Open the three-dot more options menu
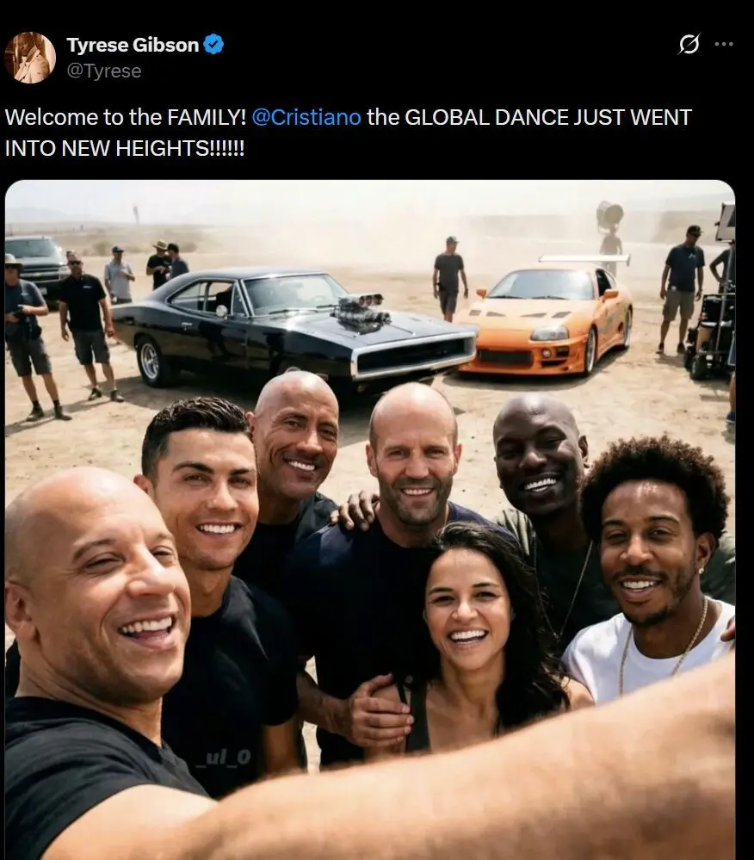This screenshot has width=754, height=860. point(724,44)
